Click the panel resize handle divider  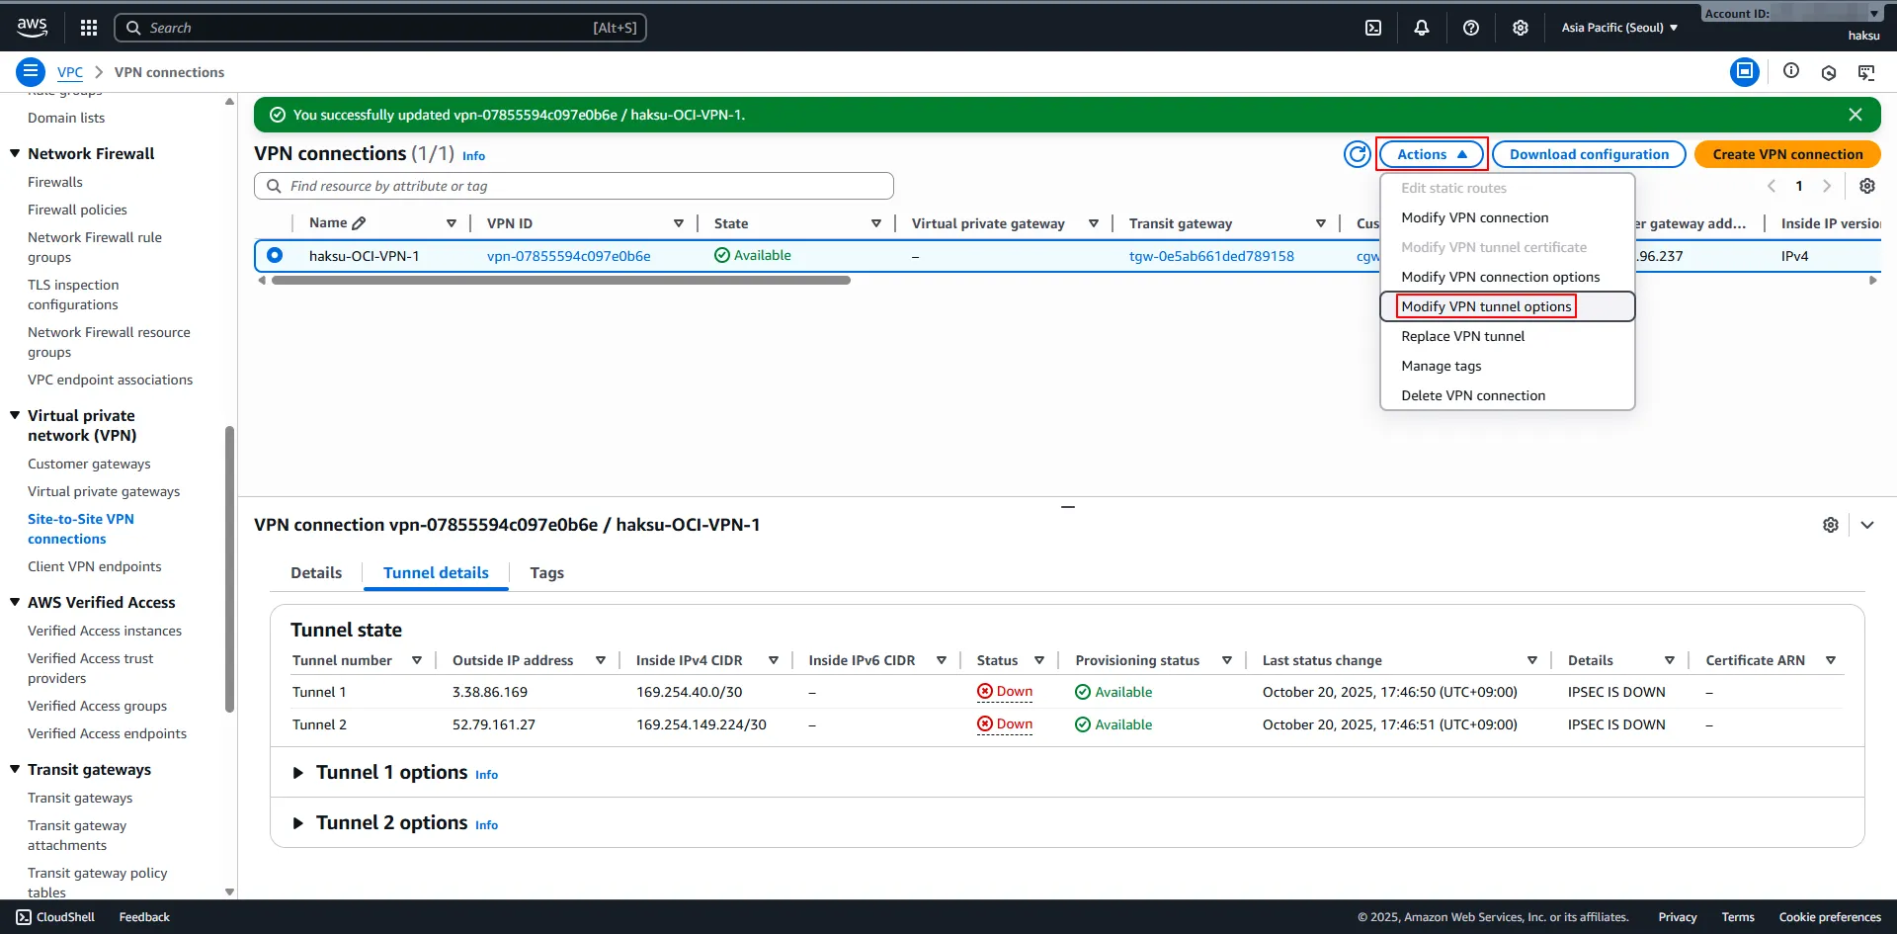tap(1068, 507)
